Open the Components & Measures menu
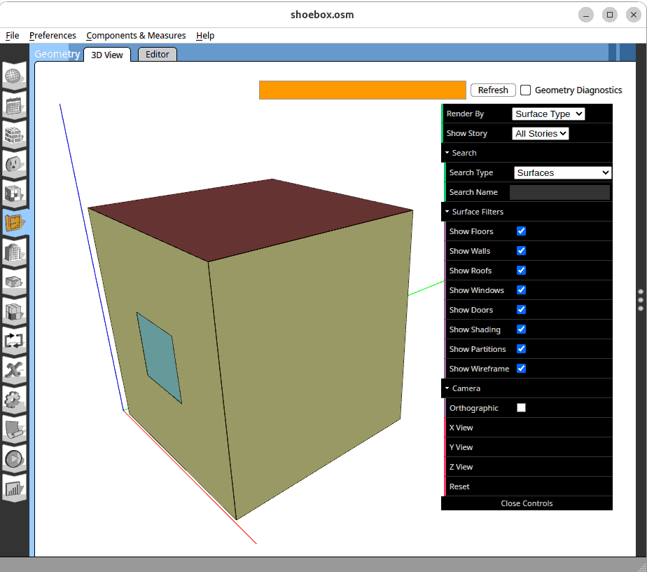This screenshot has height=572, width=647. [x=136, y=35]
